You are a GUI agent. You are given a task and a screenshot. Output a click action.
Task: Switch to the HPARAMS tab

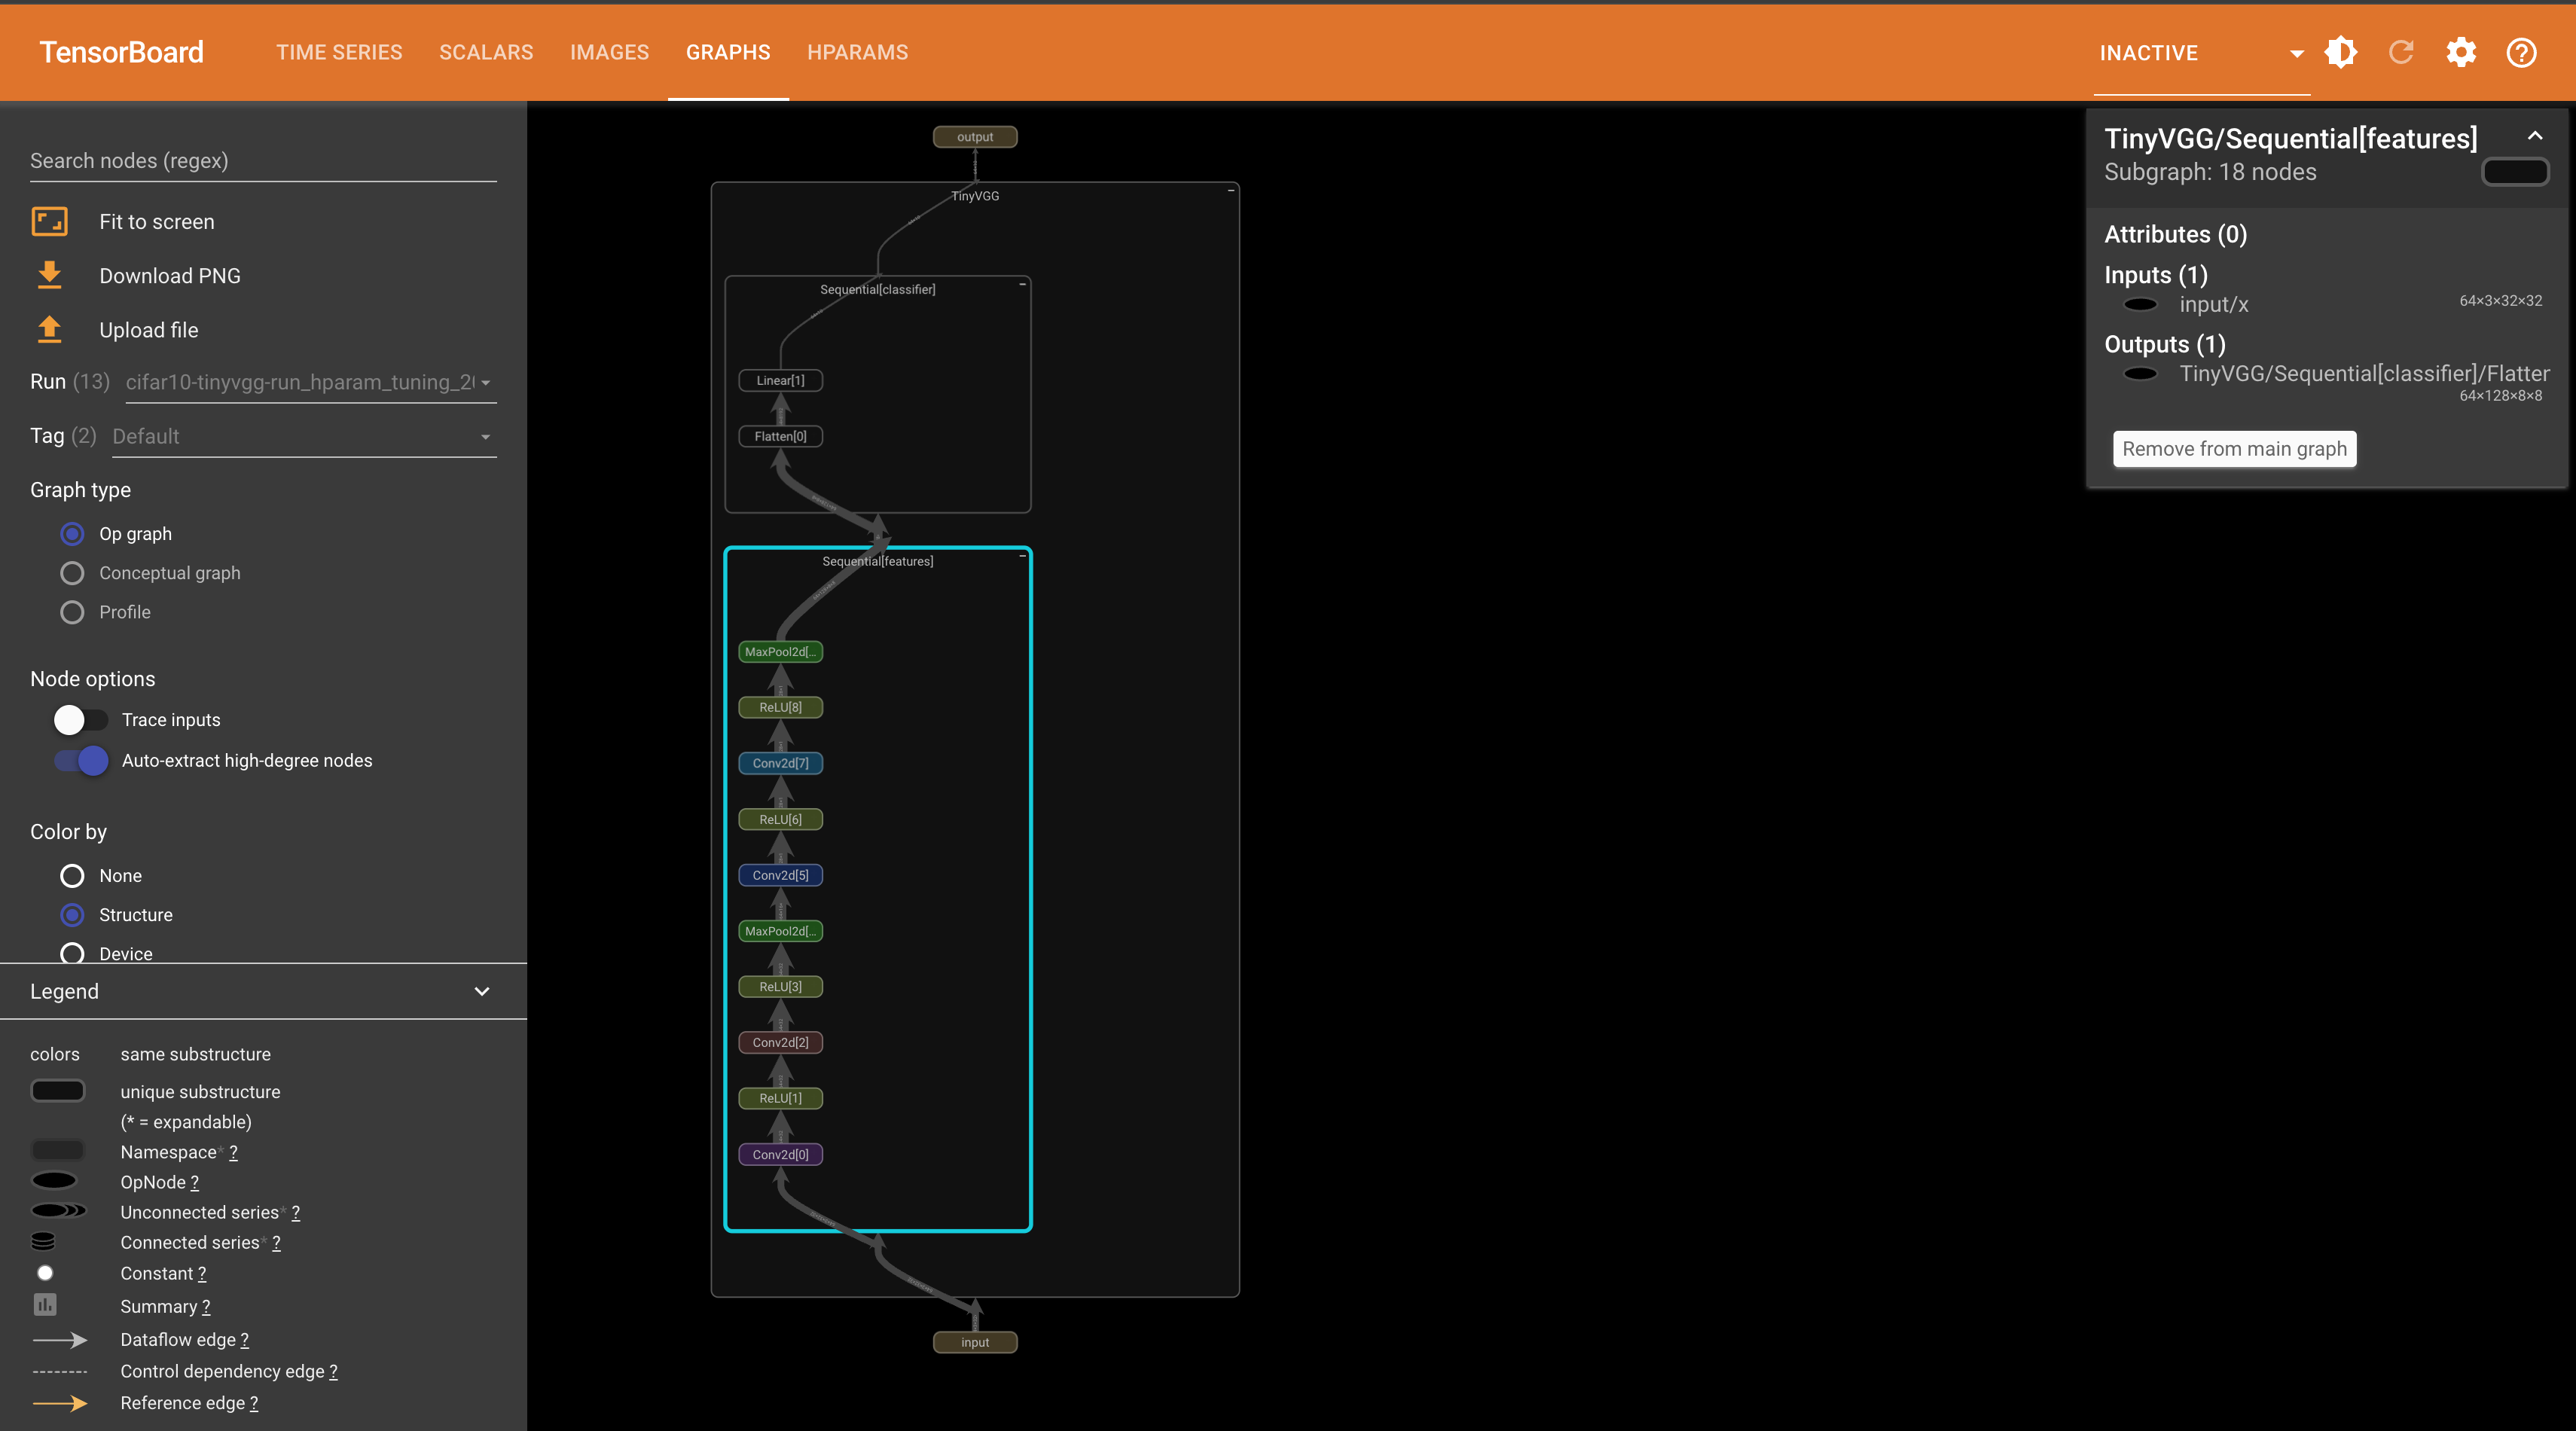pos(857,52)
